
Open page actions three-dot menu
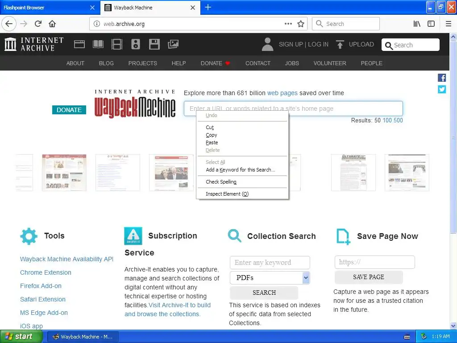coord(288,24)
